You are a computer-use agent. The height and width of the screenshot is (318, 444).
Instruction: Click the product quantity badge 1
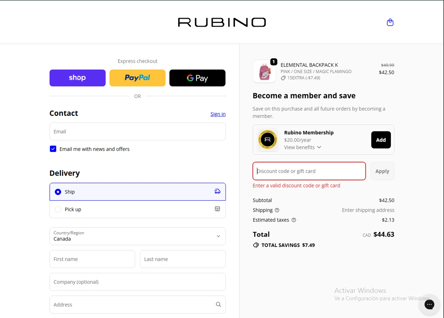274,62
